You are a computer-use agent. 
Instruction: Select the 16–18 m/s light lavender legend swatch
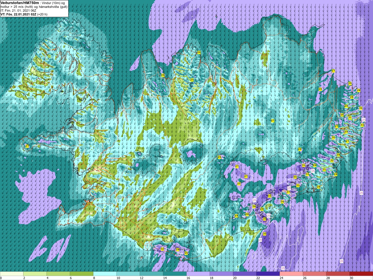pyautogui.click(x=198, y=274)
